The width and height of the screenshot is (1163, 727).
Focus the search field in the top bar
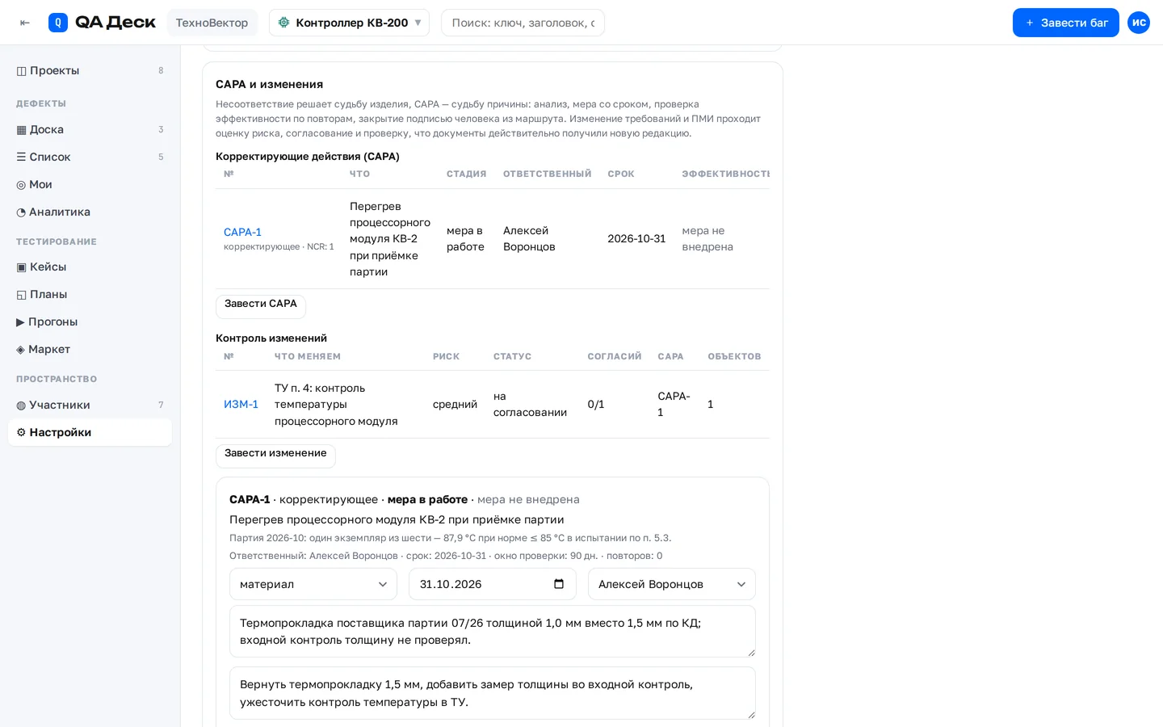point(523,23)
